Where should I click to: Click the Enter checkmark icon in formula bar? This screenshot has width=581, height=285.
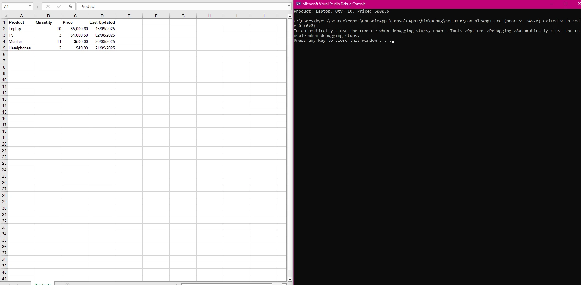pyautogui.click(x=59, y=6)
